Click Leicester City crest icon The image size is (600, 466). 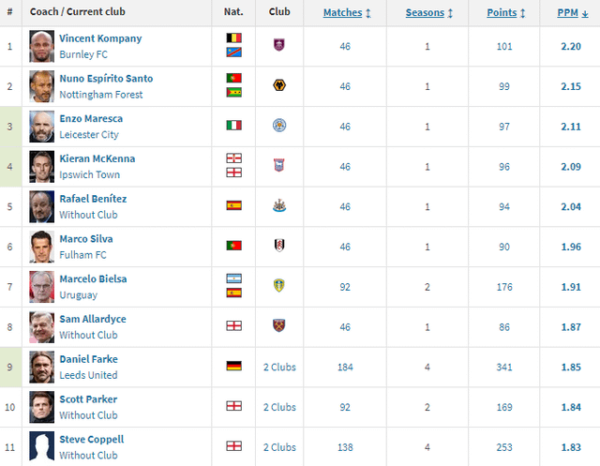278,126
